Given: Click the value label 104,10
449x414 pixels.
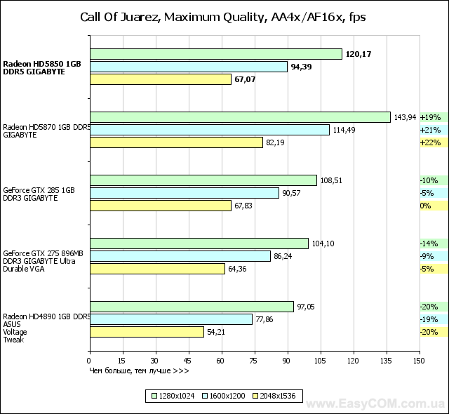Looking at the screenshot, I should point(323,243).
